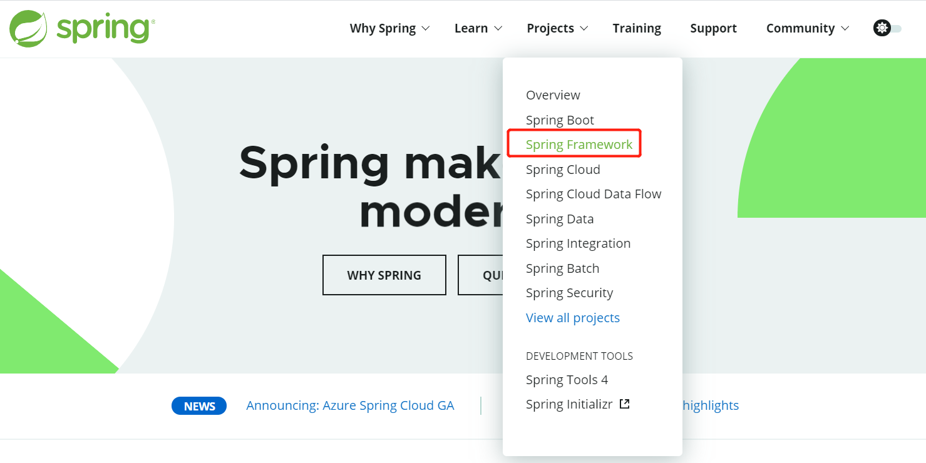Open Announcing: Azure Spring Cloud GA news
This screenshot has height=463, width=926.
click(x=350, y=405)
